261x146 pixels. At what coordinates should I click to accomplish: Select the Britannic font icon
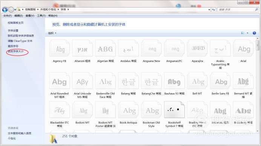coord(220,110)
